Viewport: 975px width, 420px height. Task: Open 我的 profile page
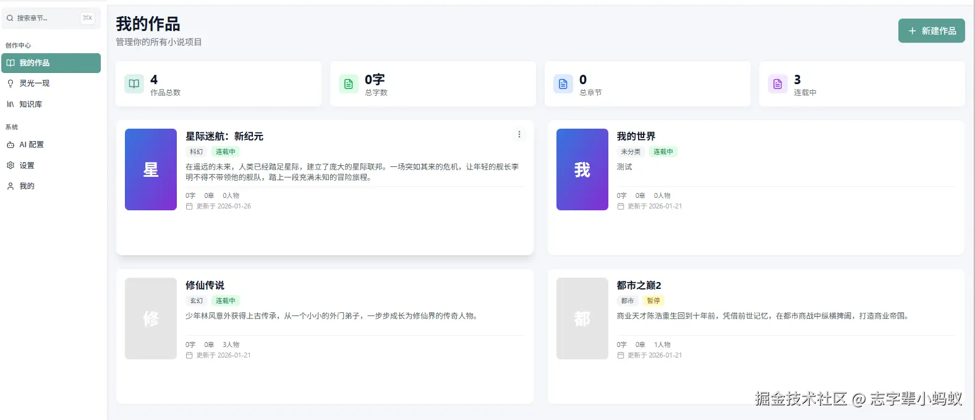coord(51,186)
